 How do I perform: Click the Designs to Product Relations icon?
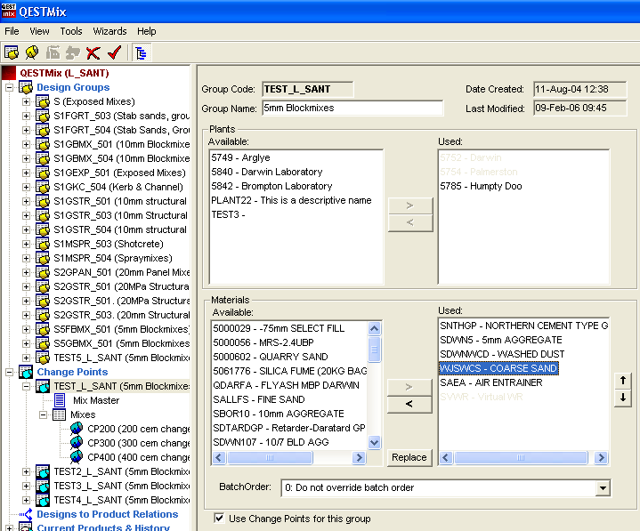tap(26, 514)
